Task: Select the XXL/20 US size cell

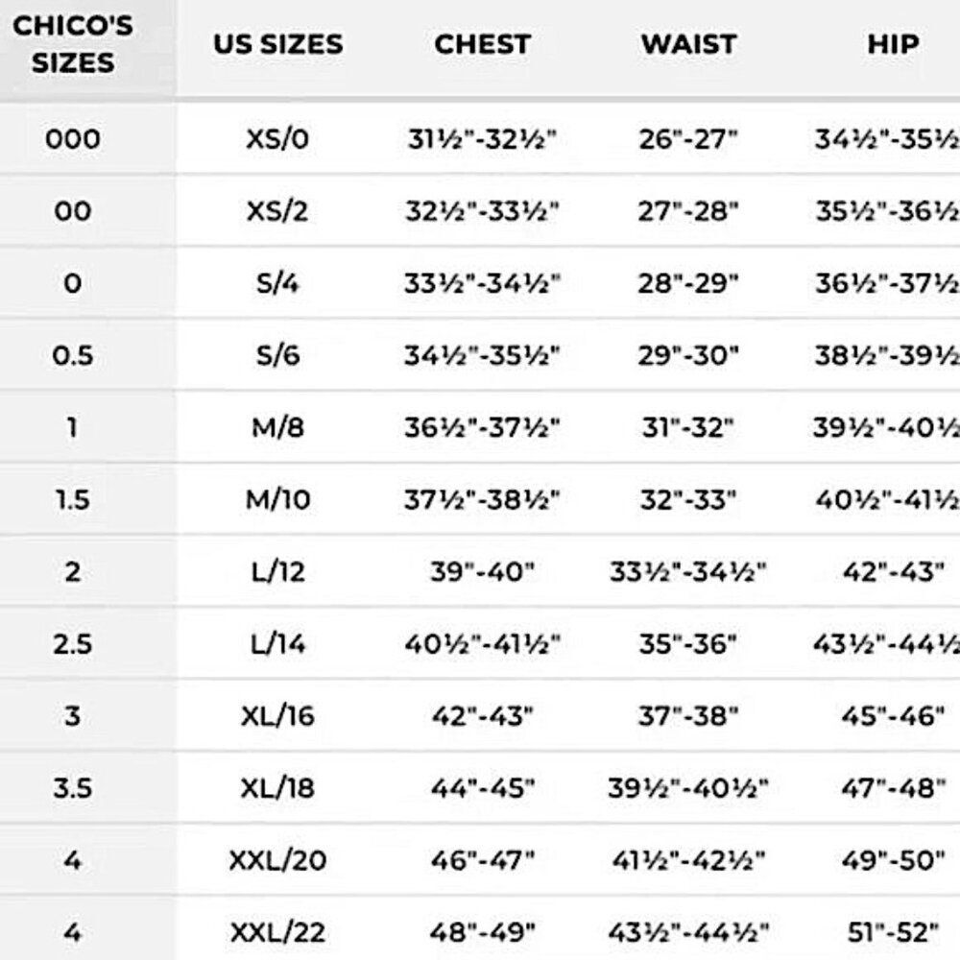Action: [277, 860]
